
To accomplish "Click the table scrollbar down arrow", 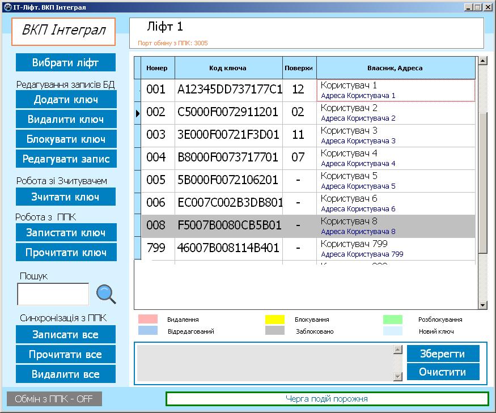I will click(483, 305).
